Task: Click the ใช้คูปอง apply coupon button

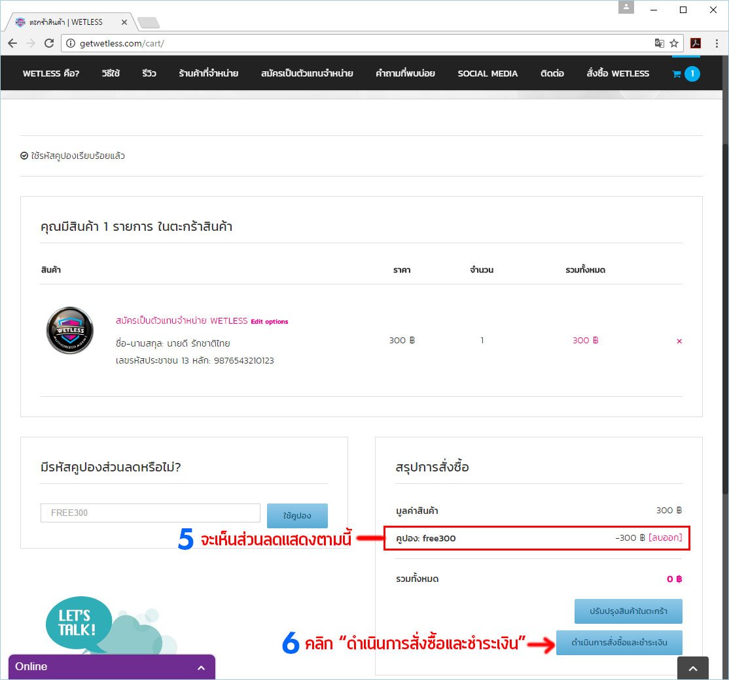Action: point(297,516)
